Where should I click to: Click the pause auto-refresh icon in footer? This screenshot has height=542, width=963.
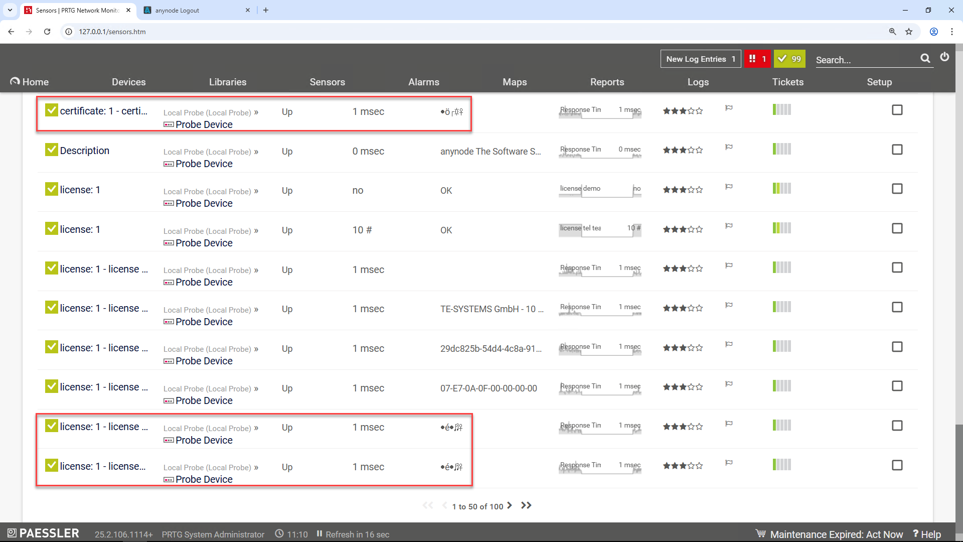coord(319,534)
